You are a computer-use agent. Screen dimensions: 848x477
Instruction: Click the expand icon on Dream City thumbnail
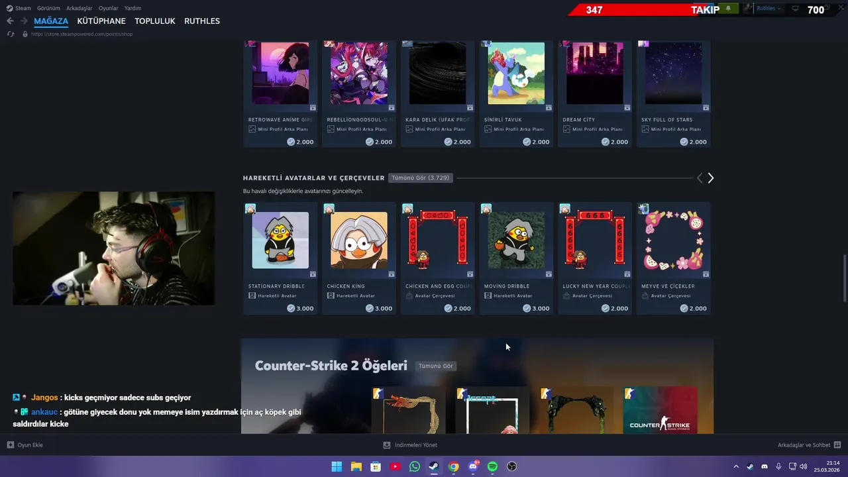(x=627, y=107)
